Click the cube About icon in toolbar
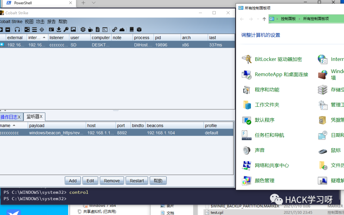The height and width of the screenshot is (215, 344). coord(139,30)
